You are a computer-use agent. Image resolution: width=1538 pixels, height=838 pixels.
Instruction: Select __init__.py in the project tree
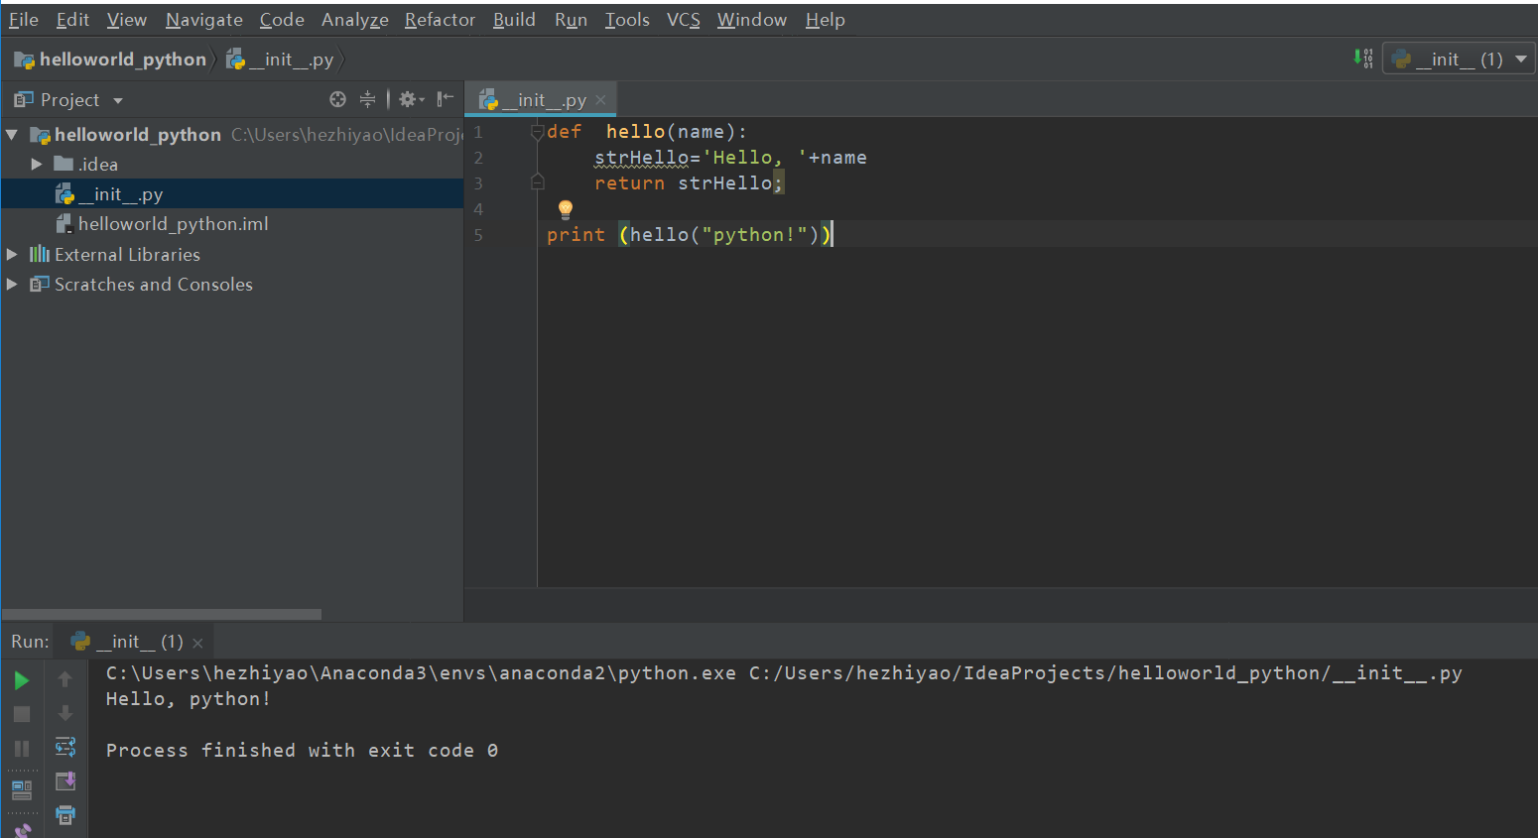pyautogui.click(x=232, y=194)
